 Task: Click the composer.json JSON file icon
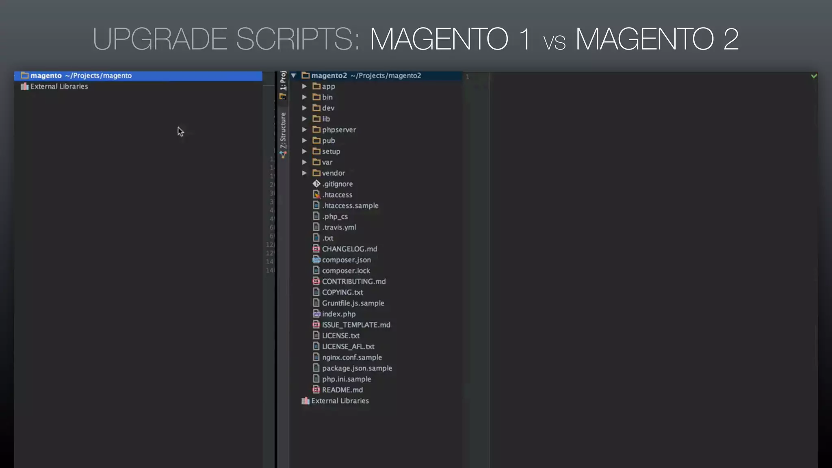tap(316, 260)
